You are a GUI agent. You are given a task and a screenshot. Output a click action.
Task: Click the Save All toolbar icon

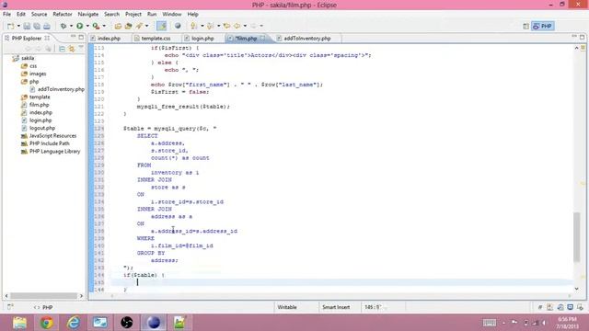click(37, 26)
